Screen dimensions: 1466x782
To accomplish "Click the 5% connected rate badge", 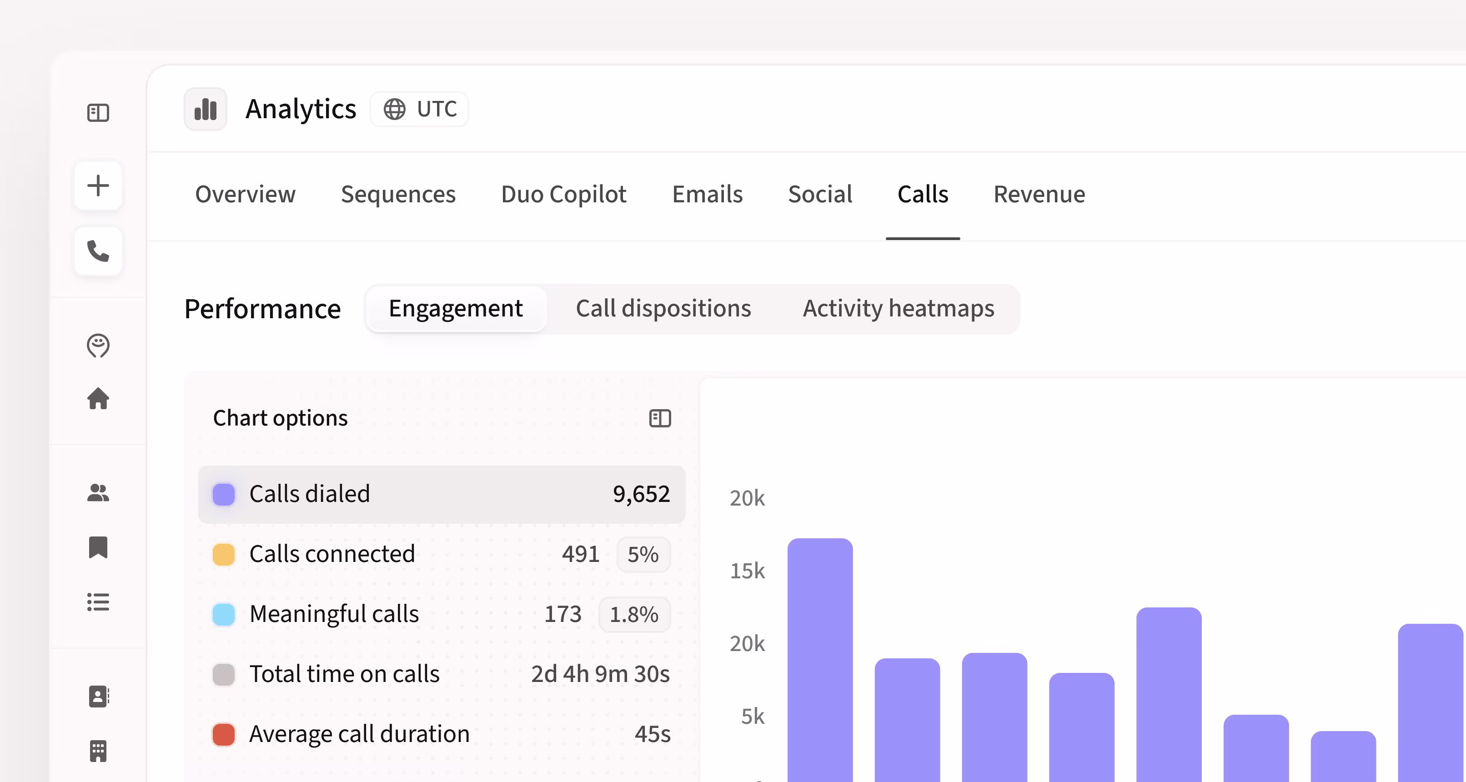I will [x=643, y=554].
